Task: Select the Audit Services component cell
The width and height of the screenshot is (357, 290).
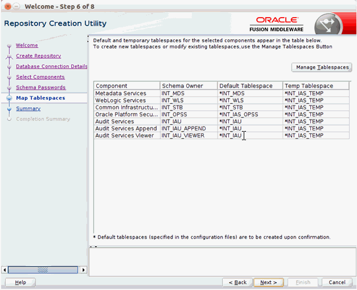Action: pos(127,122)
